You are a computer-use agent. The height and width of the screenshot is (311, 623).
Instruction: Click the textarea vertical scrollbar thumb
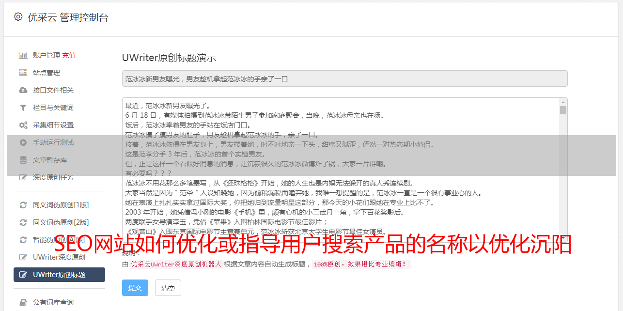point(563,110)
